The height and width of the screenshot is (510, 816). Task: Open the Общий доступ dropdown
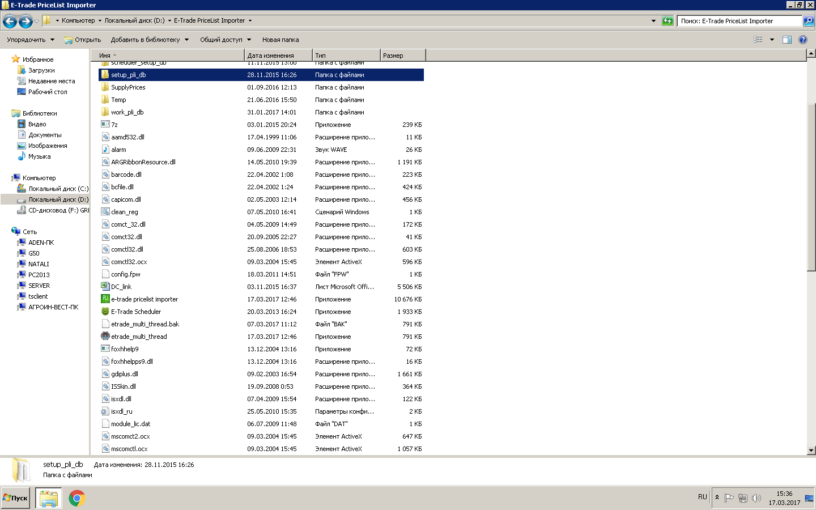tap(226, 40)
